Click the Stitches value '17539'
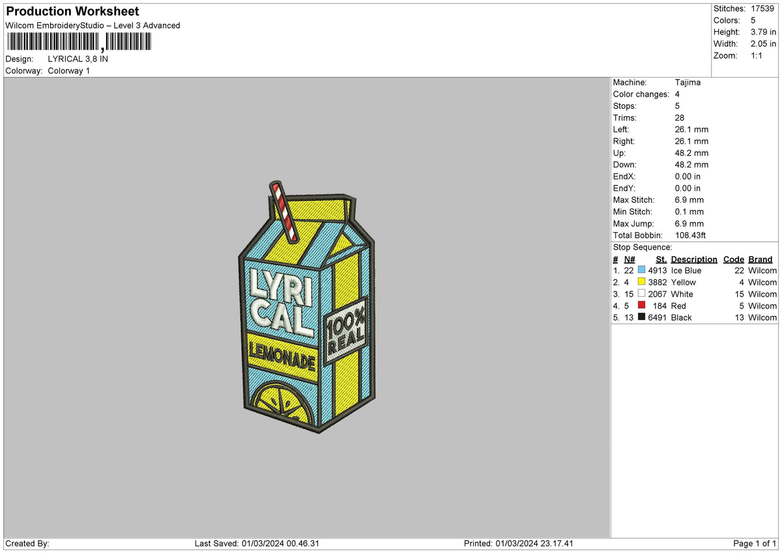The image size is (782, 553). pos(763,8)
